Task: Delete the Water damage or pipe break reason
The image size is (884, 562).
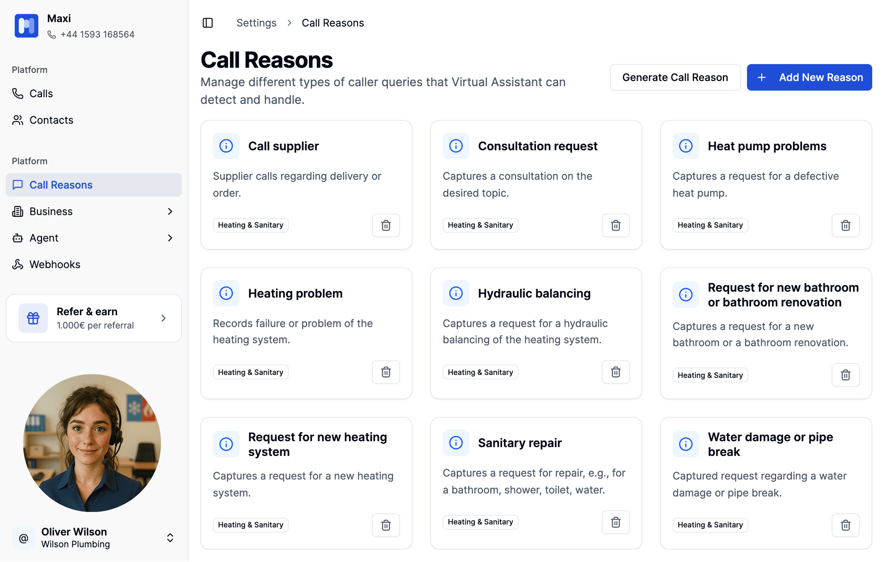Action: tap(846, 525)
